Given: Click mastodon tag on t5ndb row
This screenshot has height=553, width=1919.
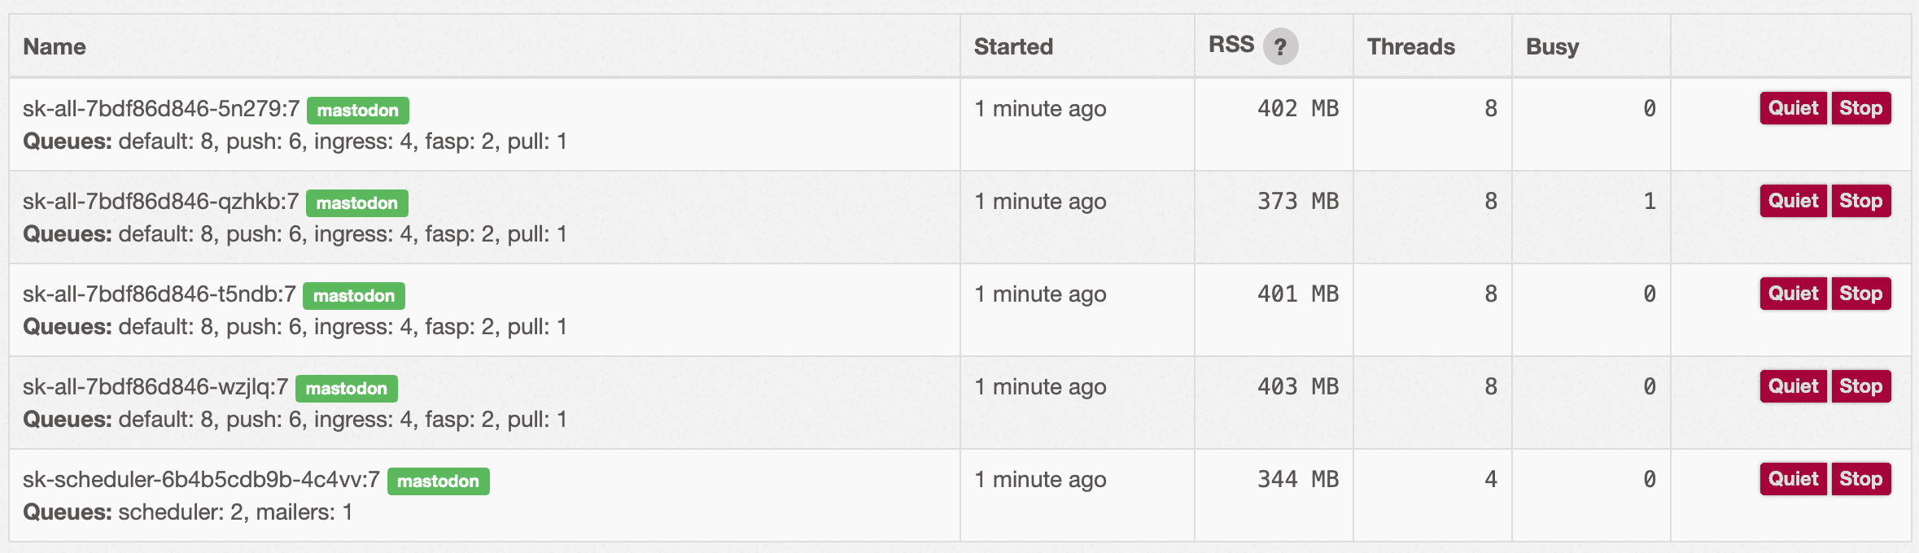Looking at the screenshot, I should pyautogui.click(x=353, y=296).
